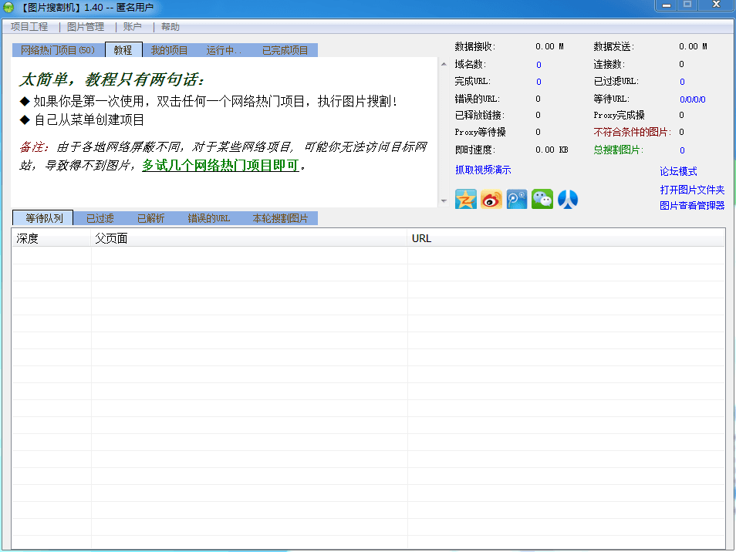Screen dimensions: 736x552
Task: Share using the WeChat icon
Action: coord(542,199)
